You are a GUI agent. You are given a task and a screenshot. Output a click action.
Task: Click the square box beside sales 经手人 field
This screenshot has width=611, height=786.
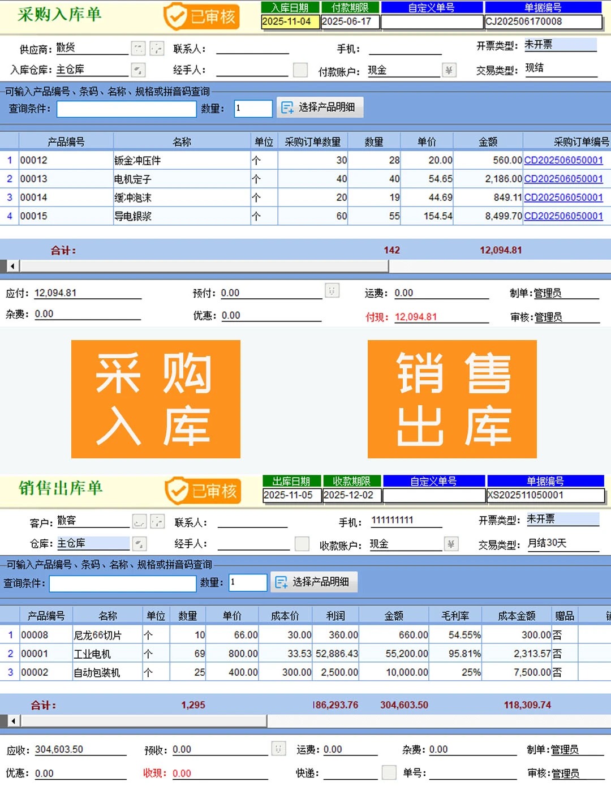302,544
